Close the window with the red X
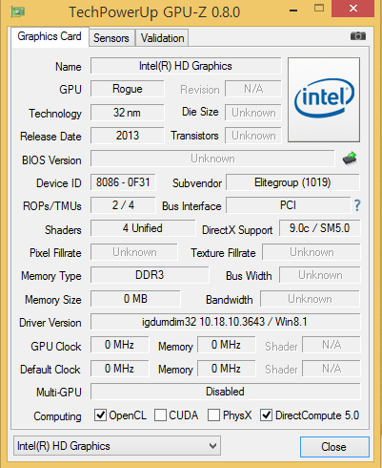The width and height of the screenshot is (382, 468). (352, 9)
